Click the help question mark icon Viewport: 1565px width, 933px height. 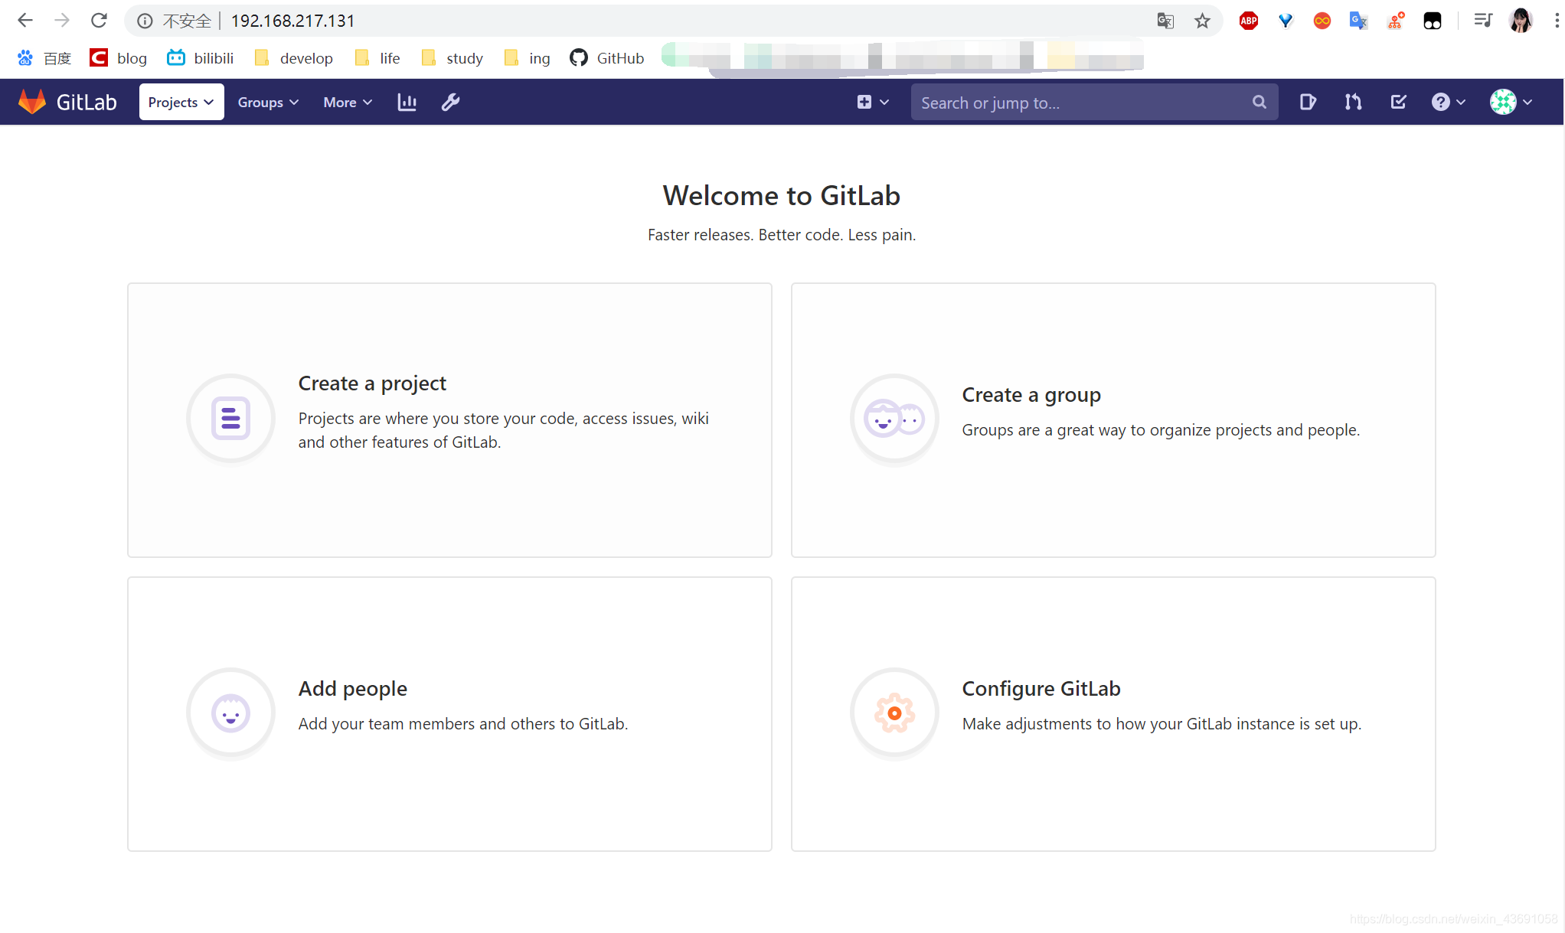click(1441, 103)
